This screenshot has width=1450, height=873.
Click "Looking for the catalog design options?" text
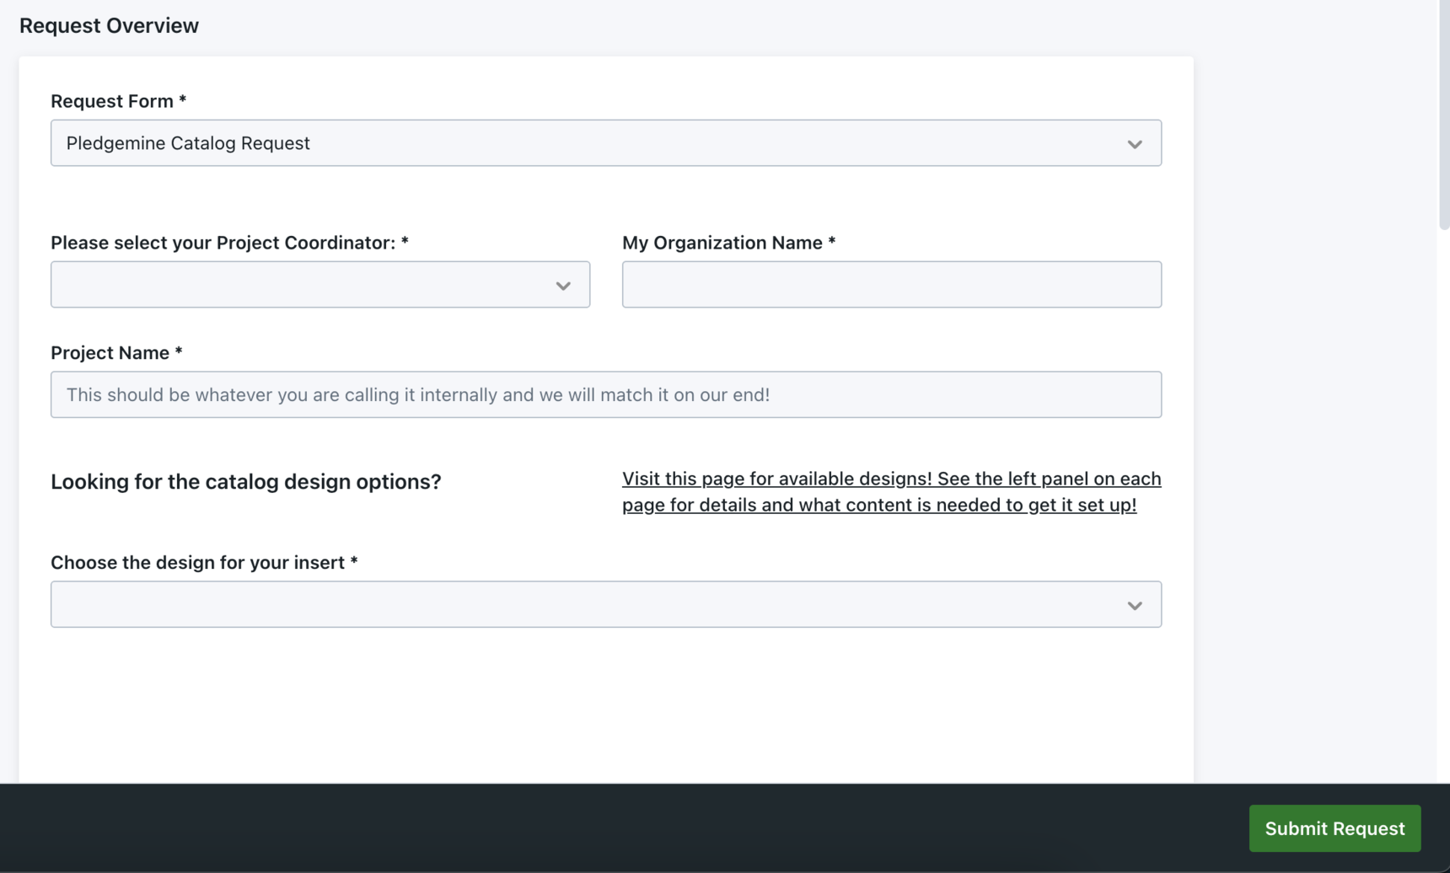click(246, 481)
